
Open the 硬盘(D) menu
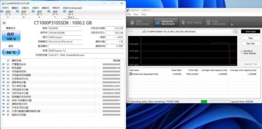[46, 8]
